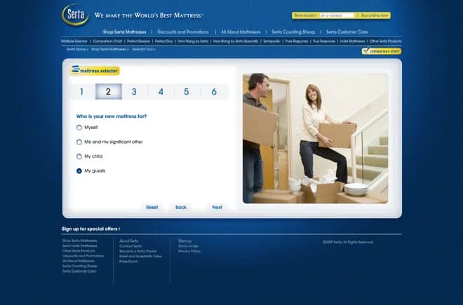
Task: Click the couple moving boxes photo
Action: pos(315,138)
